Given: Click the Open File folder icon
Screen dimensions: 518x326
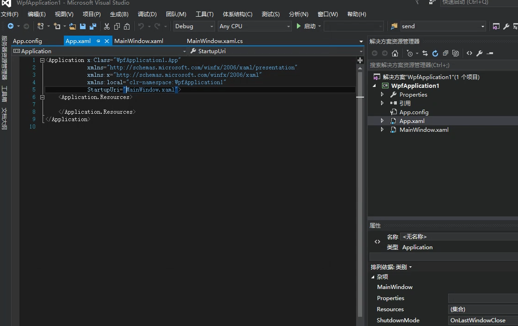Looking at the screenshot, I should tap(73, 26).
